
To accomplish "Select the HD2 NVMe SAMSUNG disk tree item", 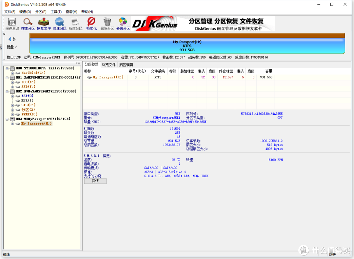I will [46, 91].
